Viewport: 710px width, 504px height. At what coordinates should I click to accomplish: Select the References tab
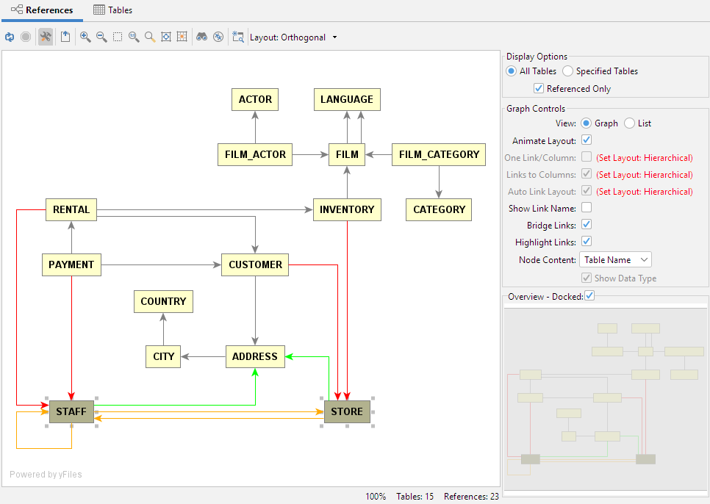pos(42,10)
